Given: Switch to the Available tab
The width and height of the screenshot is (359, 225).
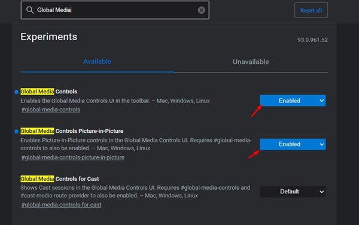Looking at the screenshot, I should pos(98,62).
